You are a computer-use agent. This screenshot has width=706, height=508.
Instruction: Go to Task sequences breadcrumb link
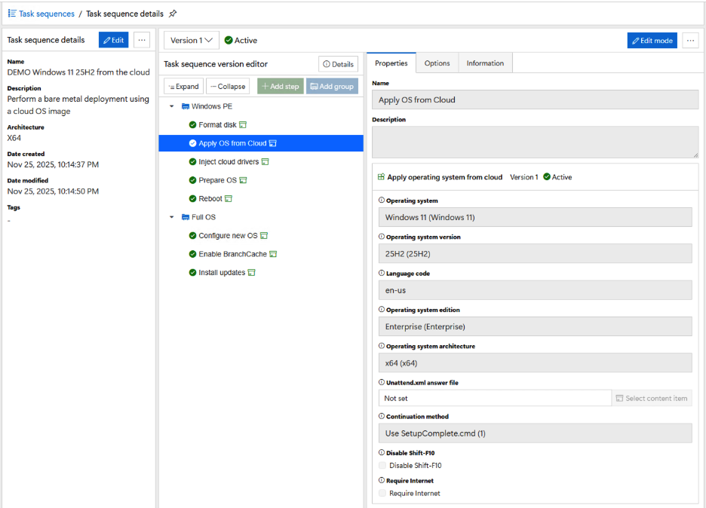click(46, 14)
